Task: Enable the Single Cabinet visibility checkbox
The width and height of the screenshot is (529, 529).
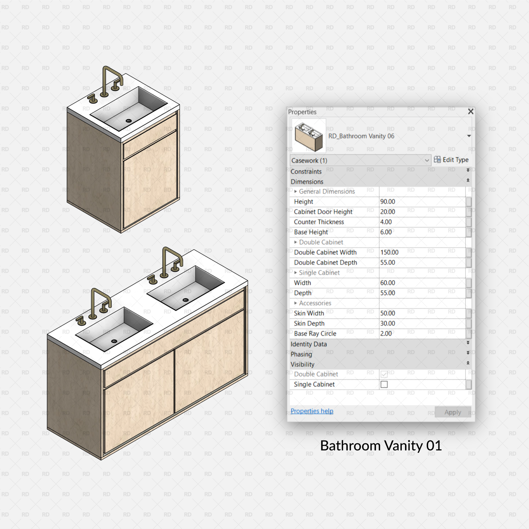Action: 384,384
